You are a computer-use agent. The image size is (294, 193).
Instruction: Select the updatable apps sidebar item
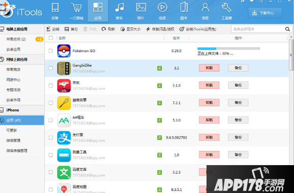pyautogui.click(x=12, y=130)
